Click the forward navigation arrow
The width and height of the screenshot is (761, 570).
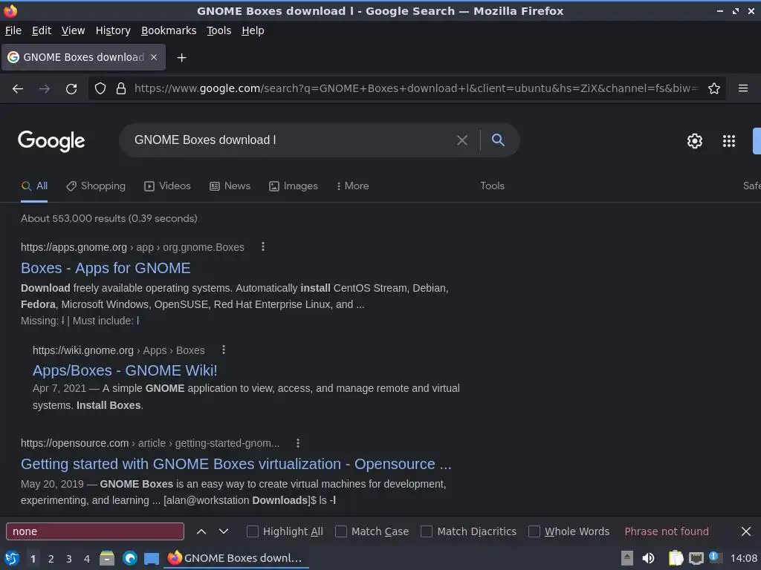44,89
